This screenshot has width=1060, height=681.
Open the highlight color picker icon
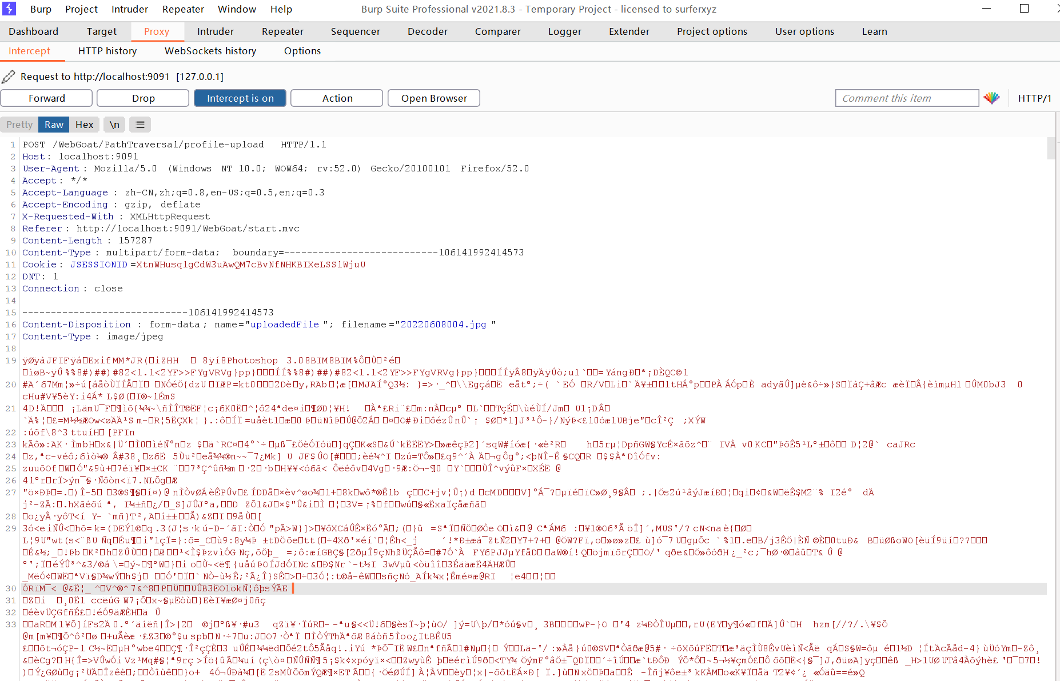point(991,98)
